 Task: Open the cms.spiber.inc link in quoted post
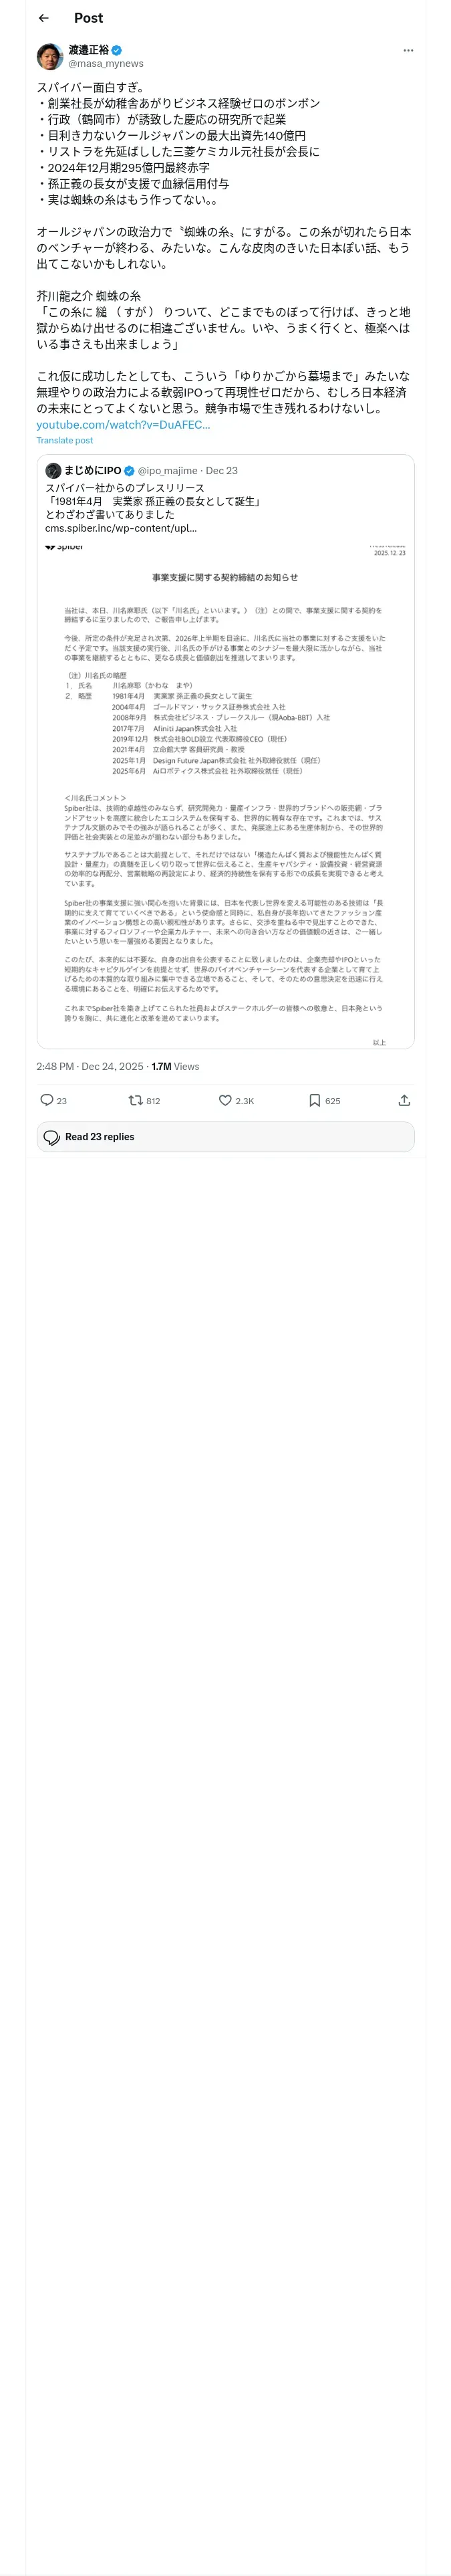[120, 528]
